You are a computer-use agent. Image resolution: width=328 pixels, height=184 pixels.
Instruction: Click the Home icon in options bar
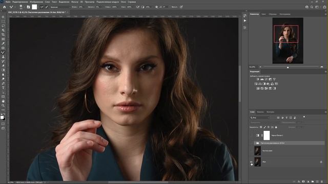(x=5, y=7)
